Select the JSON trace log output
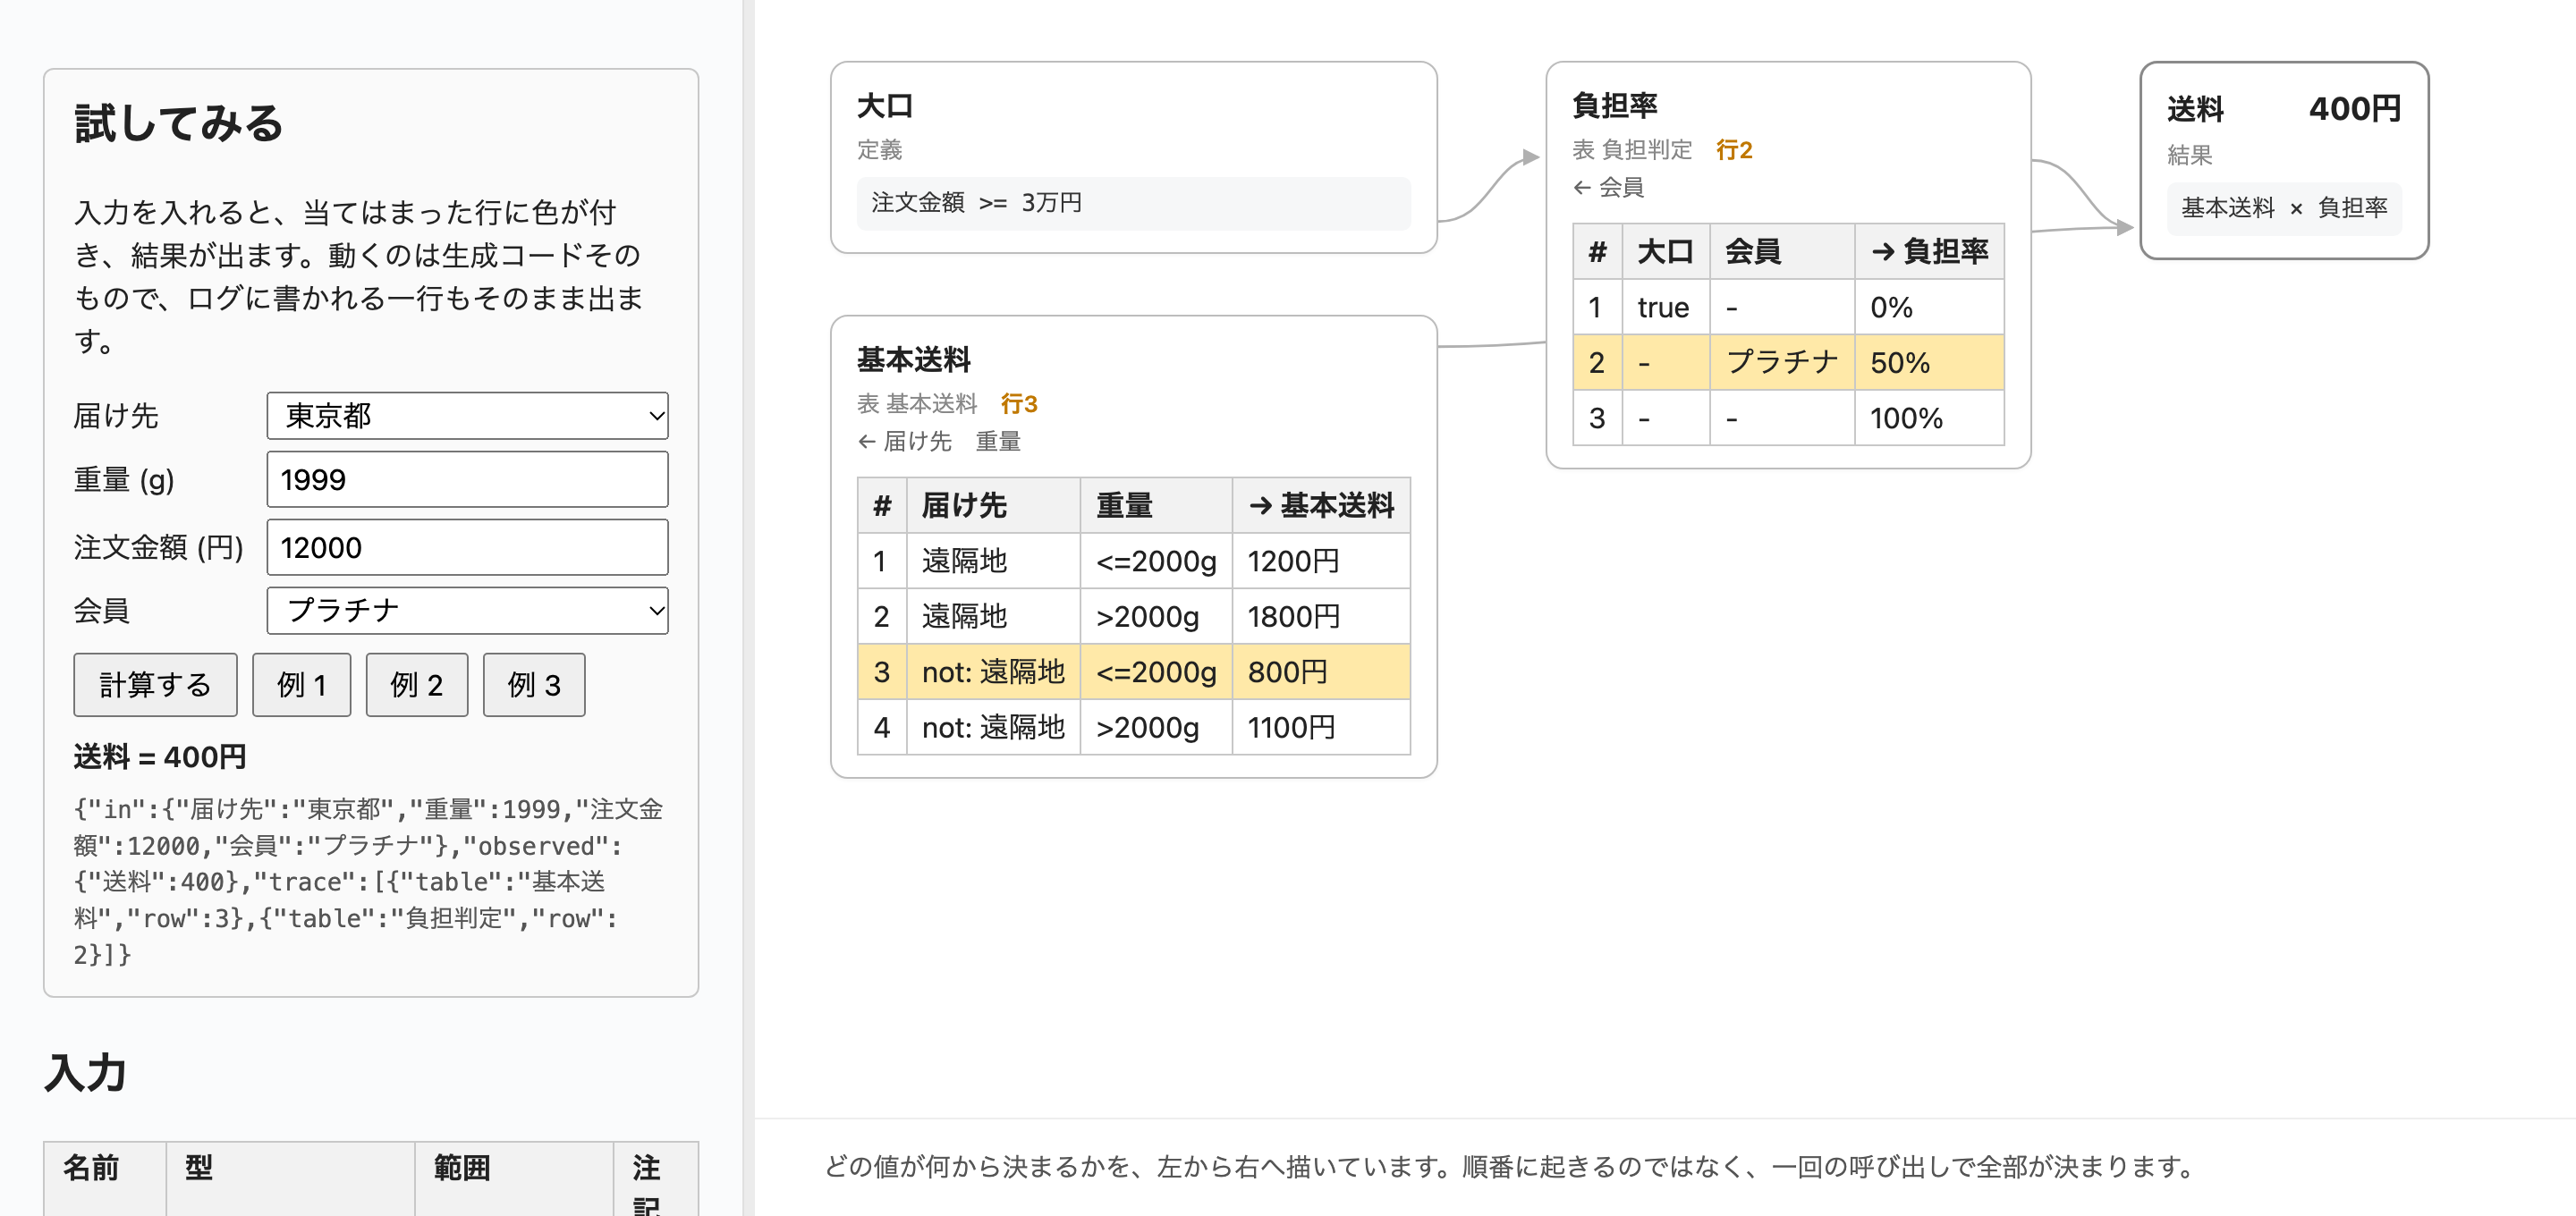This screenshot has height=1216, width=2576. (x=368, y=881)
